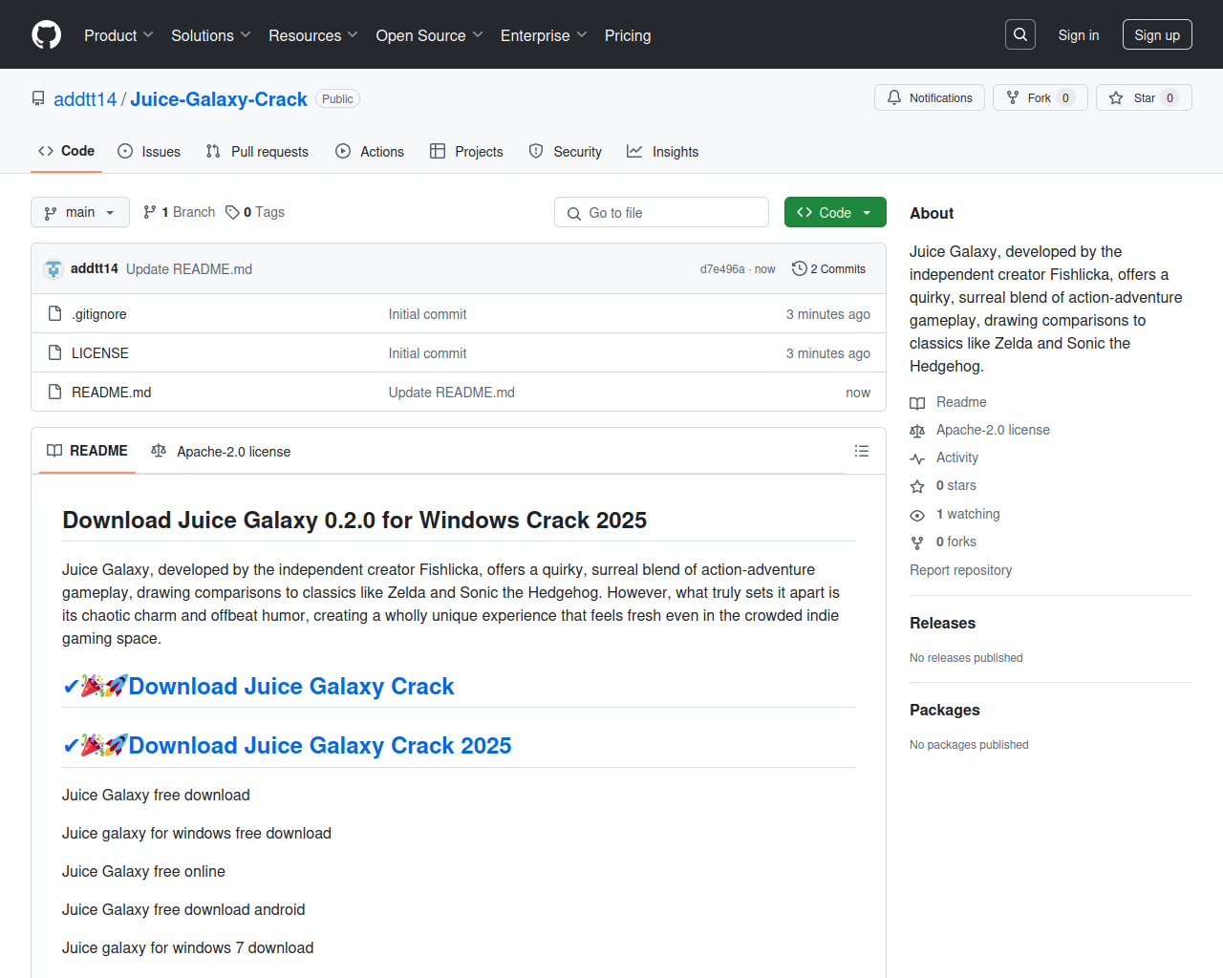Viewport: 1223px width, 978px height.
Task: Open the Product menu
Action: point(118,35)
